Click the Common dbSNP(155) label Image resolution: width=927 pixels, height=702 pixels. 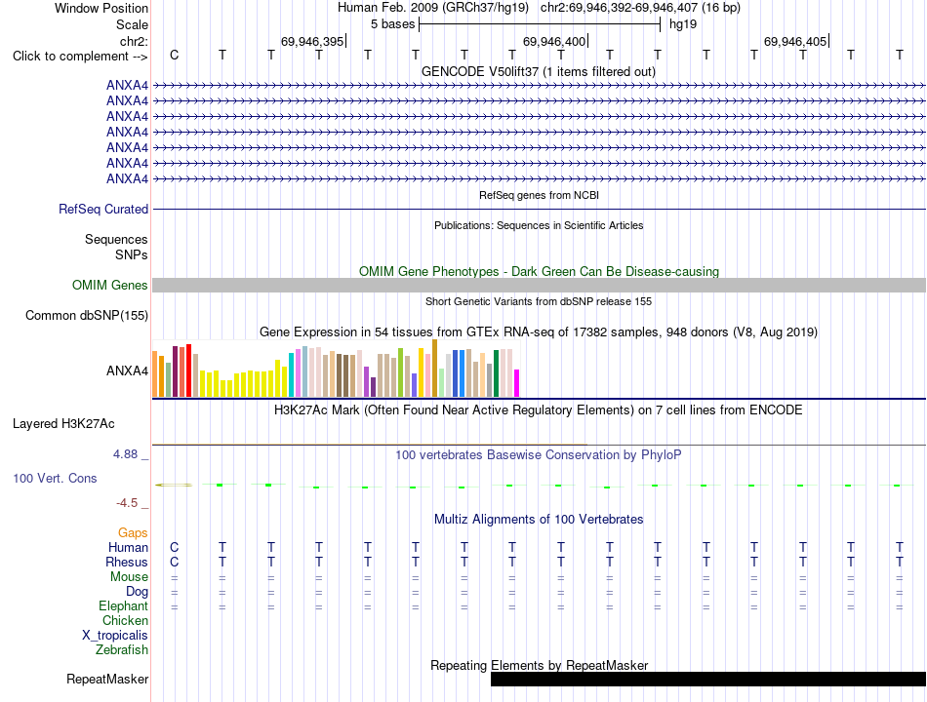(x=86, y=315)
